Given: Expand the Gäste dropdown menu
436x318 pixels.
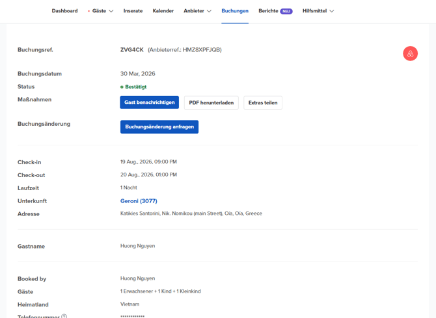Looking at the screenshot, I should (x=102, y=11).
